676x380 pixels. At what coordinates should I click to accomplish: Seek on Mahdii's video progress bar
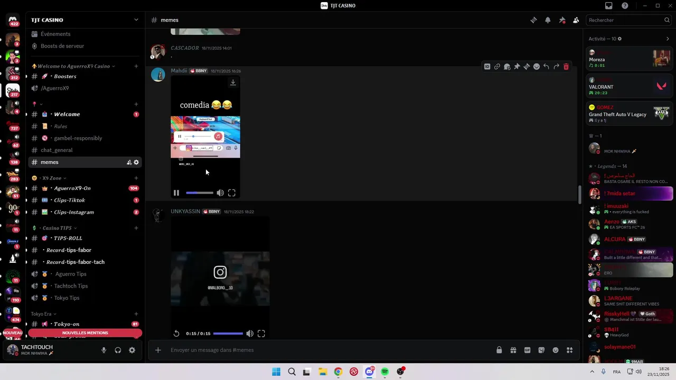pos(200,193)
